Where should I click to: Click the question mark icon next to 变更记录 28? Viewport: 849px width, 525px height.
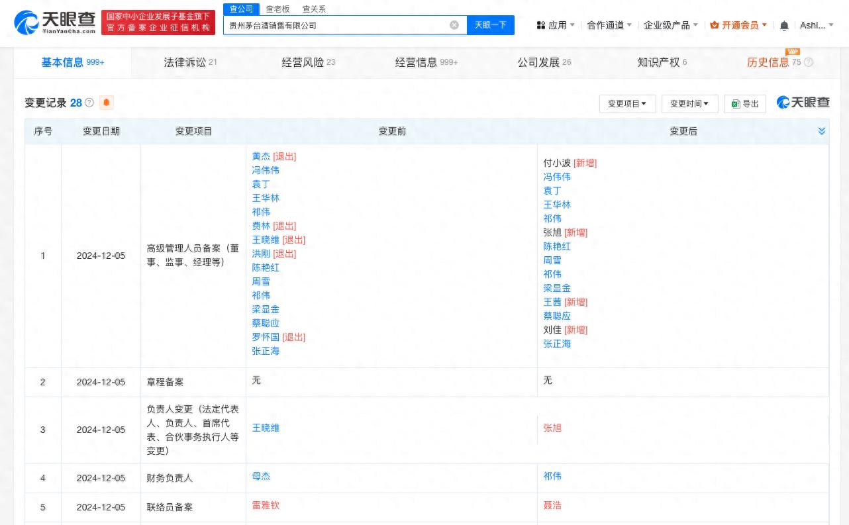[x=89, y=103]
